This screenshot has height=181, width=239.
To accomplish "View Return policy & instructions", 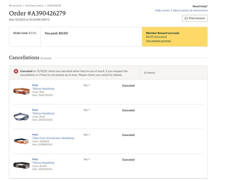I will (190, 10).
